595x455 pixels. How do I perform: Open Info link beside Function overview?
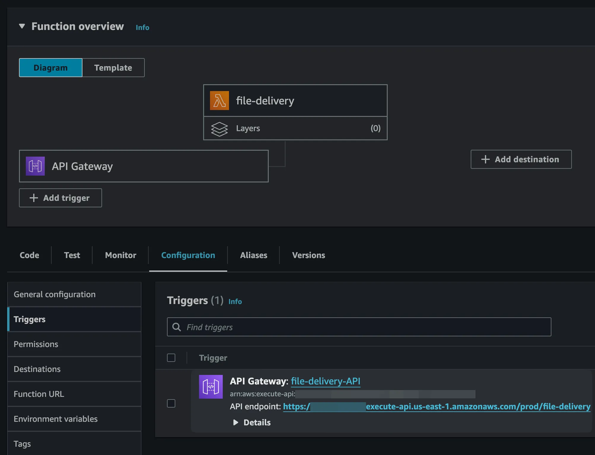142,27
